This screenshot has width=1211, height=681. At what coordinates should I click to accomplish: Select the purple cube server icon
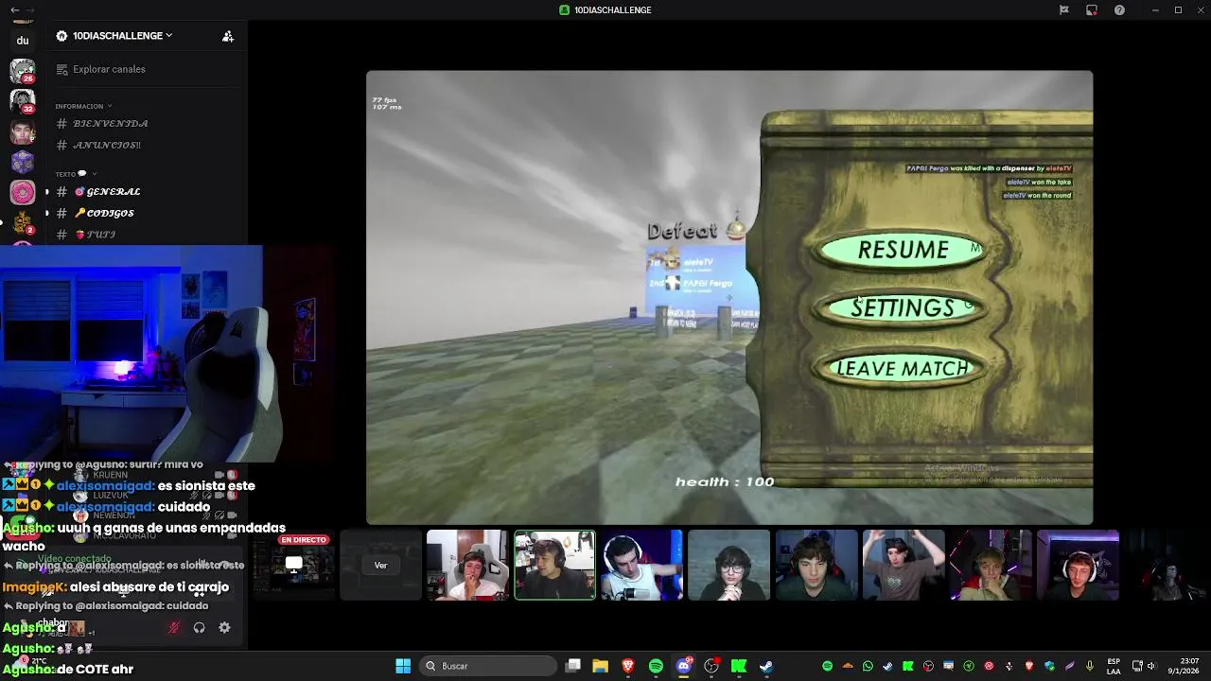point(23,162)
